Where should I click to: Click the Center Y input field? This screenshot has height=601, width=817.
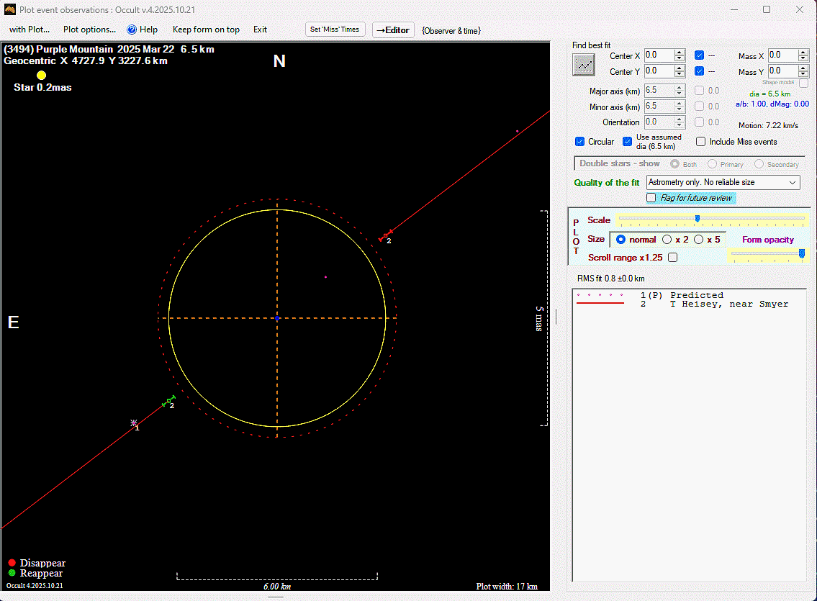[x=659, y=71]
